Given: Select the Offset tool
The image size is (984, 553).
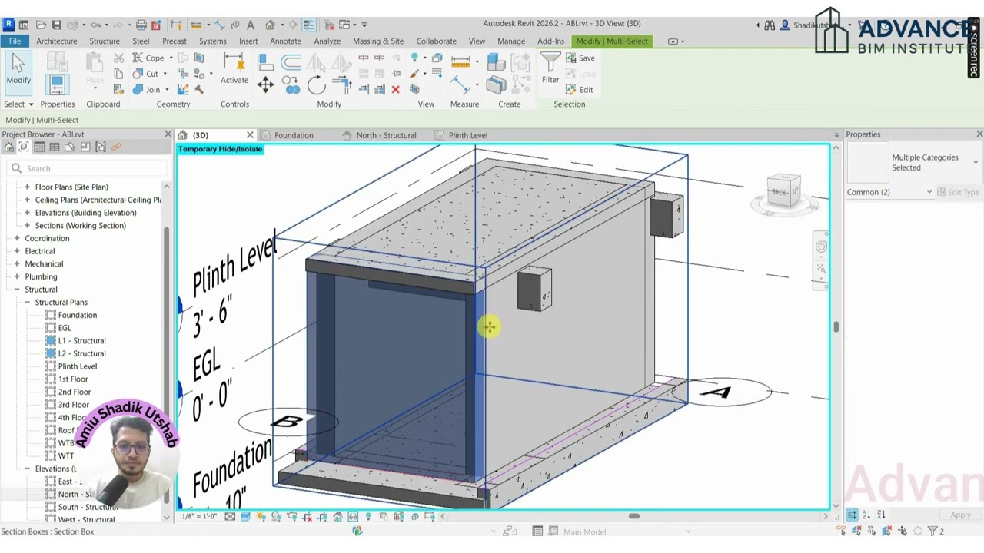Looking at the screenshot, I should coord(291,62).
